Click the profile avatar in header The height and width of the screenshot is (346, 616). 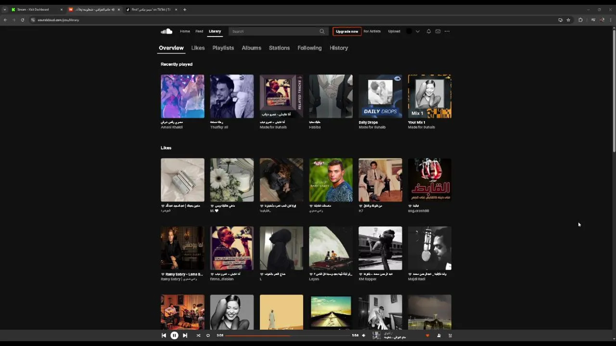(x=409, y=31)
